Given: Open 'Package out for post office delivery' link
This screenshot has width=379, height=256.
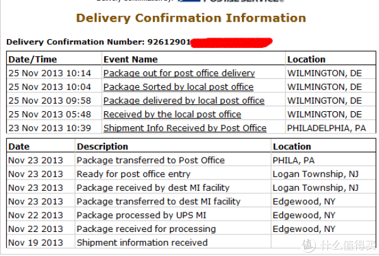Looking at the screenshot, I should [179, 73].
